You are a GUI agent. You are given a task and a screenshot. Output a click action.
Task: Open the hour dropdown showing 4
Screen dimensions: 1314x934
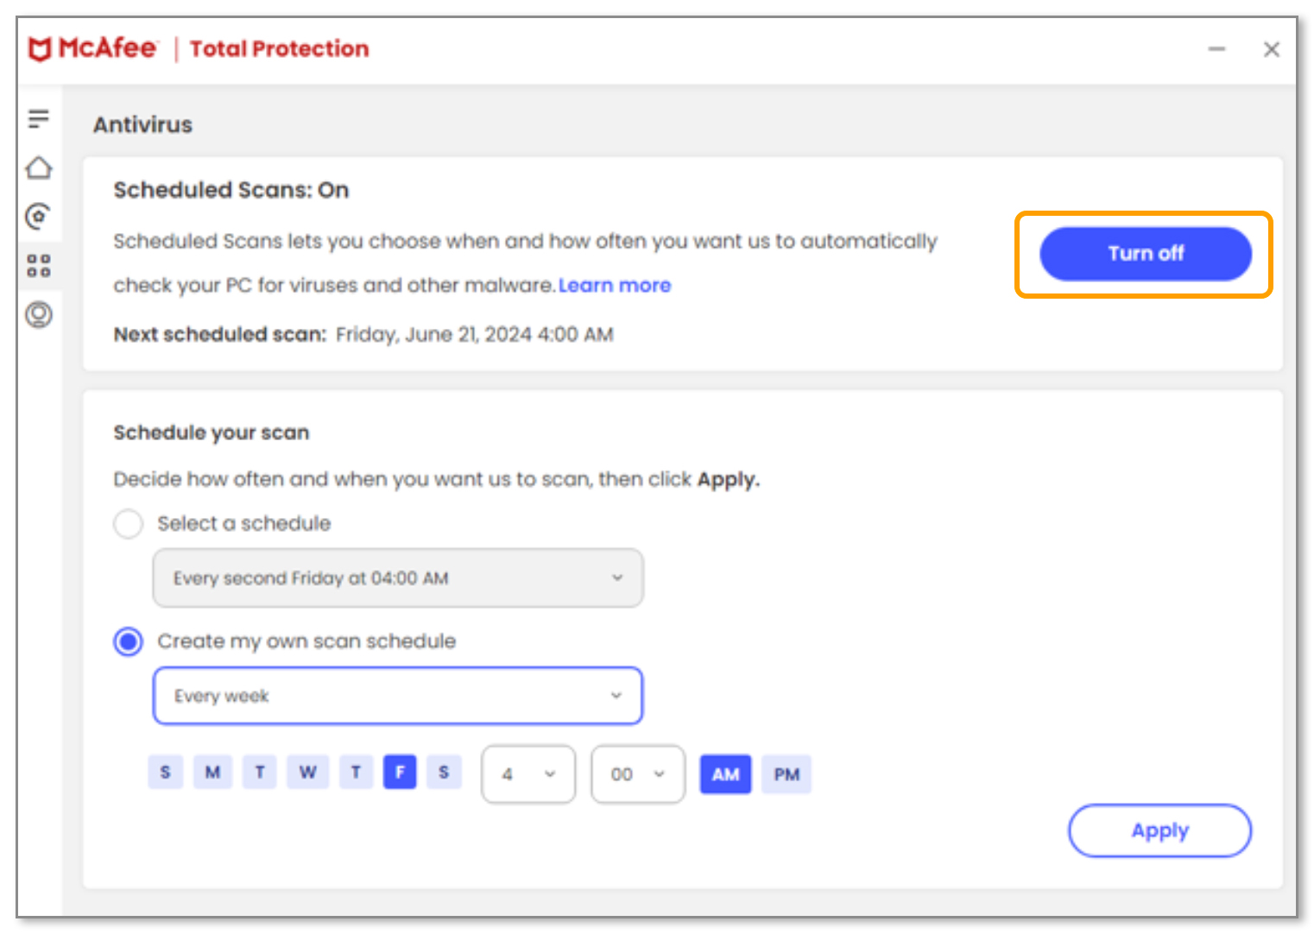coord(528,774)
